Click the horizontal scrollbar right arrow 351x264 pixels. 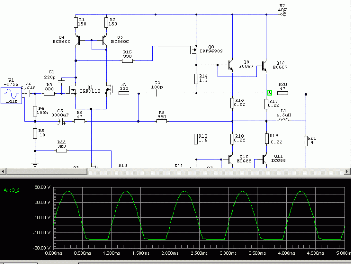347,171
